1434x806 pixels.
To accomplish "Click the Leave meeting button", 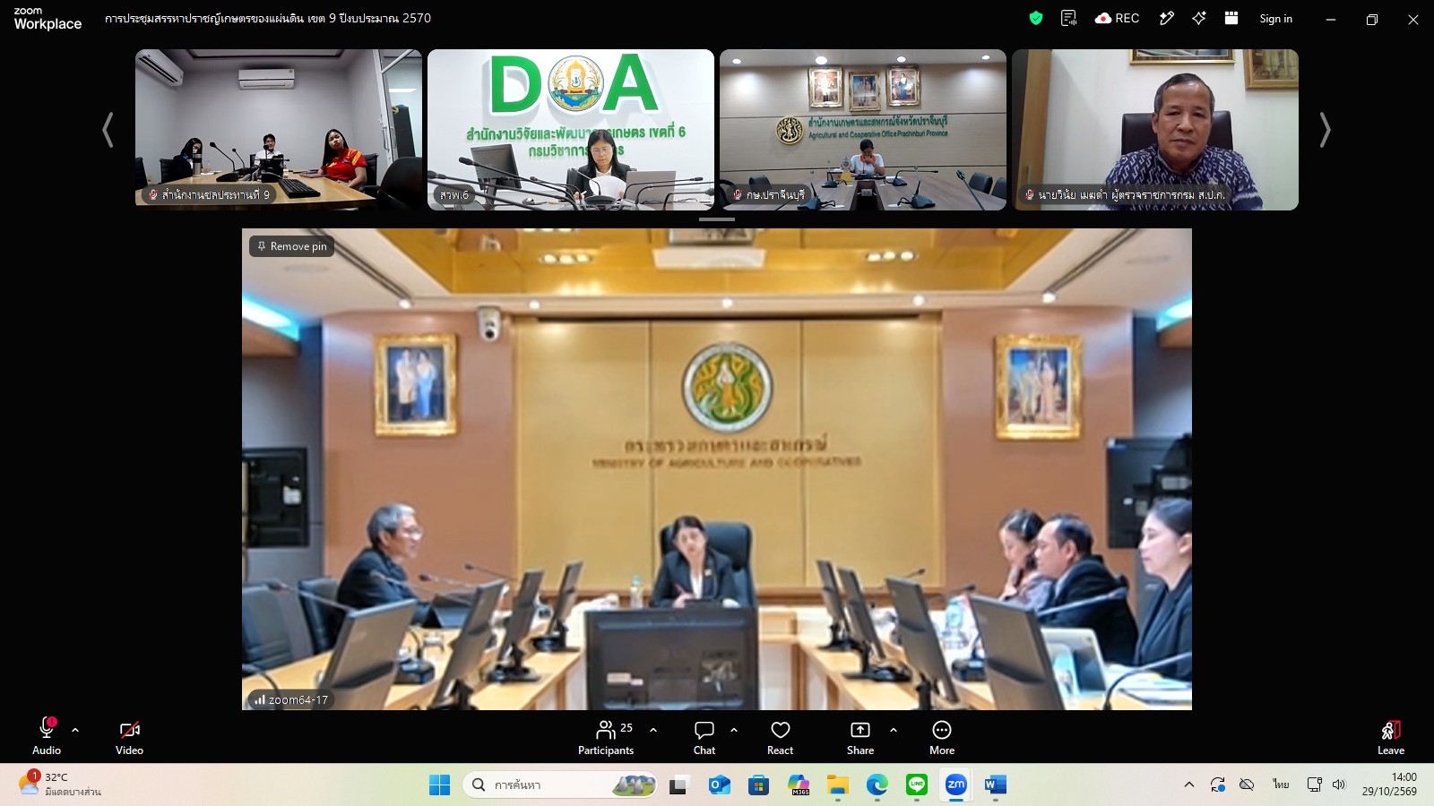I will pyautogui.click(x=1391, y=737).
